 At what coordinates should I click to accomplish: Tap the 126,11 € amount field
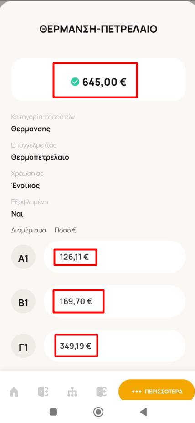pyautogui.click(x=114, y=257)
